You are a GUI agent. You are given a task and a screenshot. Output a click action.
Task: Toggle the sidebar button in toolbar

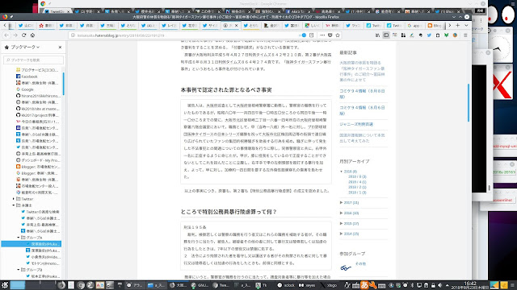[386, 35]
